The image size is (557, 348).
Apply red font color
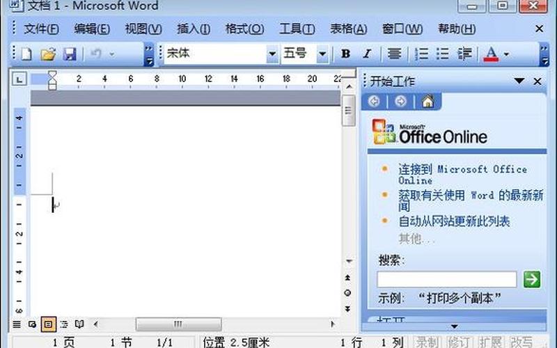(x=492, y=54)
